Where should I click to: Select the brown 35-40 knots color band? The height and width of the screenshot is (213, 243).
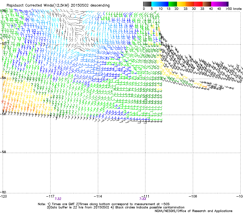click(x=207, y=4)
